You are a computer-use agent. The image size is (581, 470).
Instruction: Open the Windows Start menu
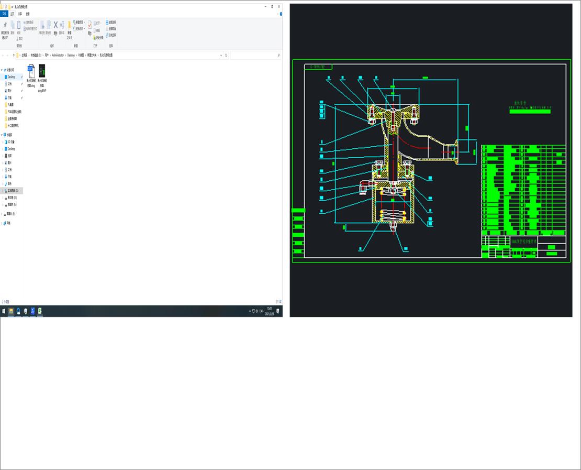(x=4, y=311)
